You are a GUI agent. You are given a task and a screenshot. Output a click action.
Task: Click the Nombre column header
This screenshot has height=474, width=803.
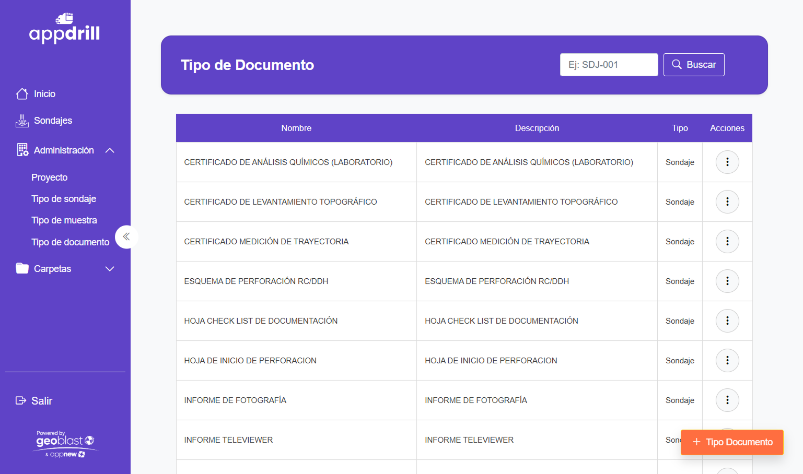[x=296, y=128]
